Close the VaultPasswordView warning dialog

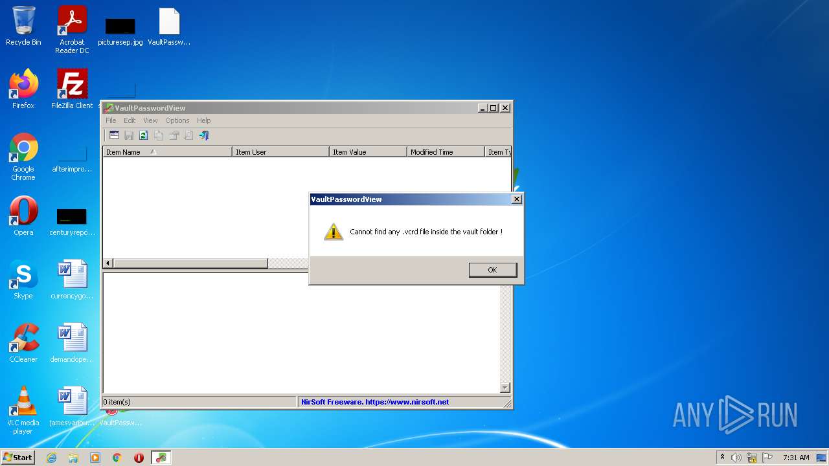[517, 199]
